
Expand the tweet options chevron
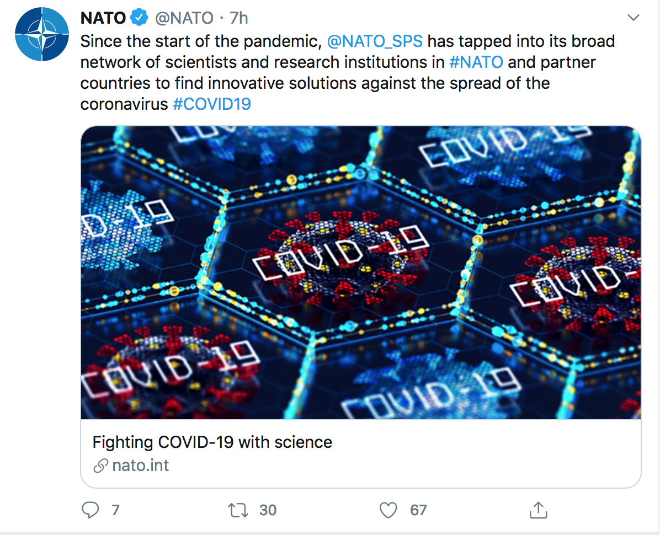tap(634, 18)
